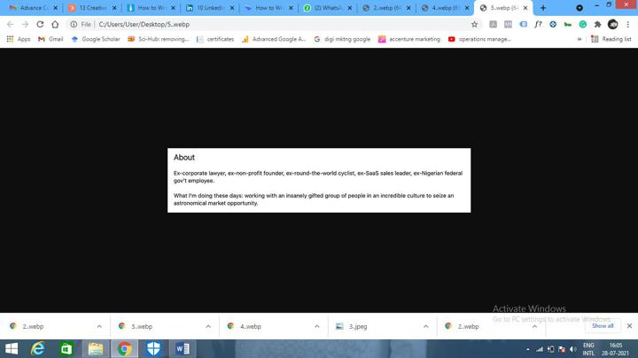Show hidden system tray icons
The height and width of the screenshot is (358, 638).
pos(528,349)
